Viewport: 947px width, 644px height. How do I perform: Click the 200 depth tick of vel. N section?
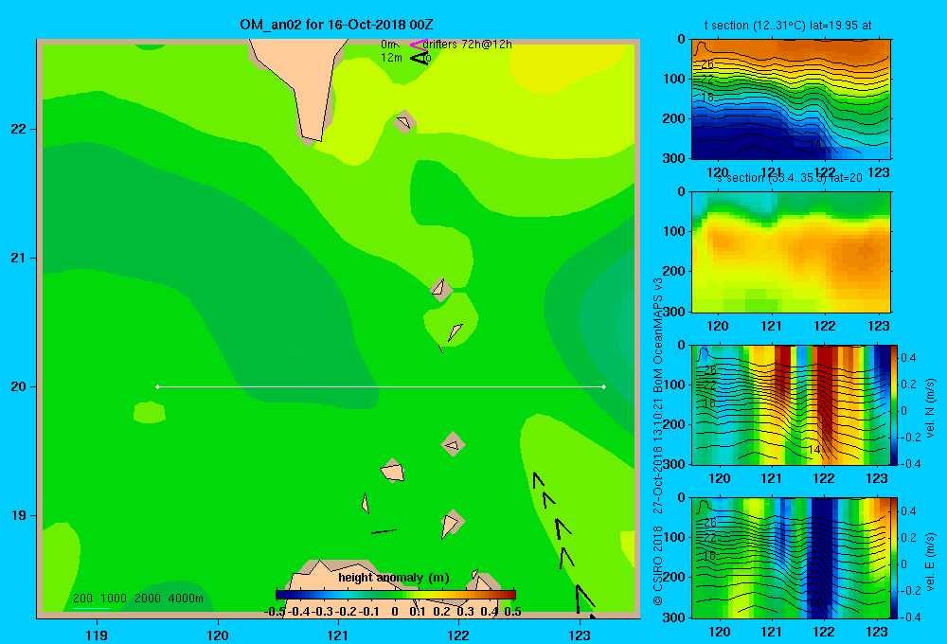click(672, 424)
